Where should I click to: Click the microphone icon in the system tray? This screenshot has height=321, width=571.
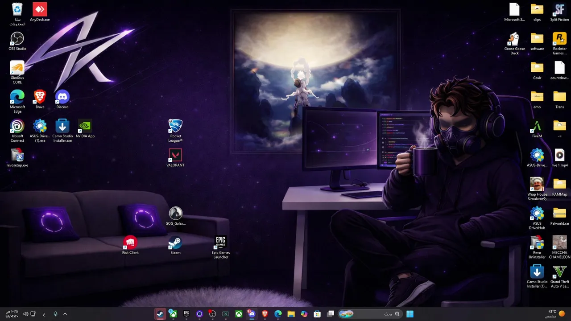pyautogui.click(x=55, y=314)
